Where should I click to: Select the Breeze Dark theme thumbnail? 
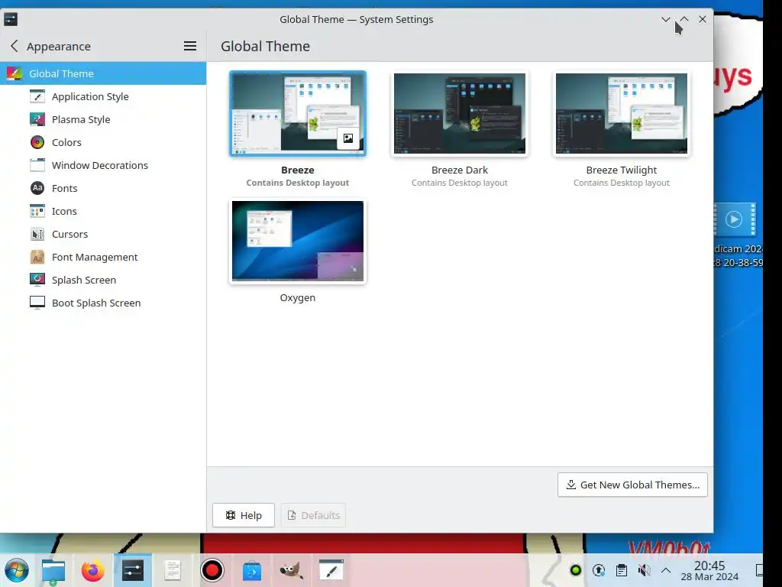(x=459, y=113)
